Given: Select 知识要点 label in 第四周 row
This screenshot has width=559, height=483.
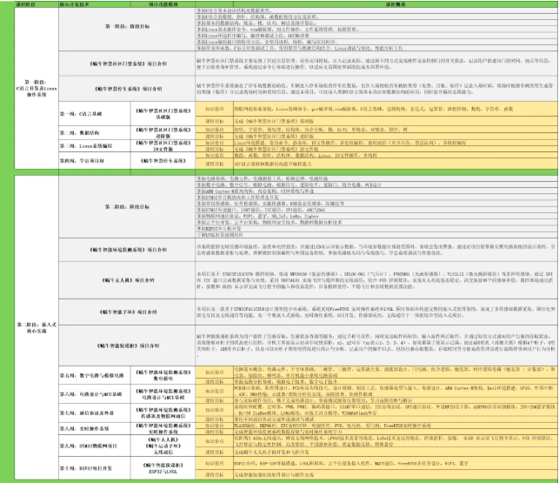Looking at the screenshot, I should [x=214, y=156].
